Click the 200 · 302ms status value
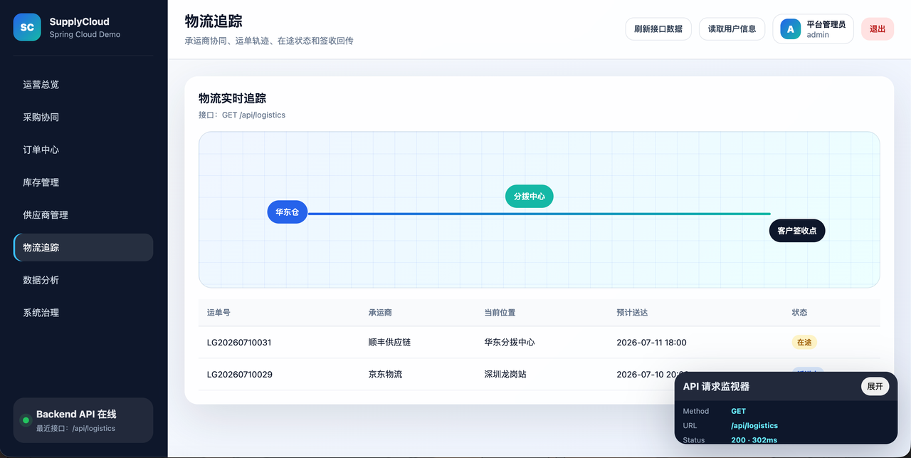911x458 pixels. click(x=754, y=440)
